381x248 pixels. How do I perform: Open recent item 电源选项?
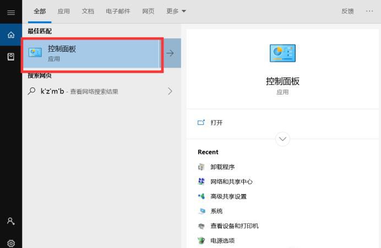click(222, 241)
